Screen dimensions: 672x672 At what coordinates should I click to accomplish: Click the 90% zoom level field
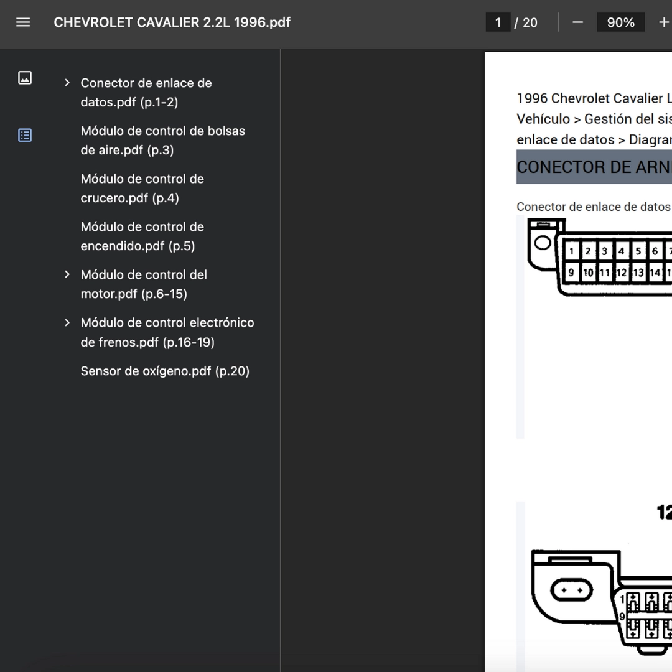coord(620,22)
